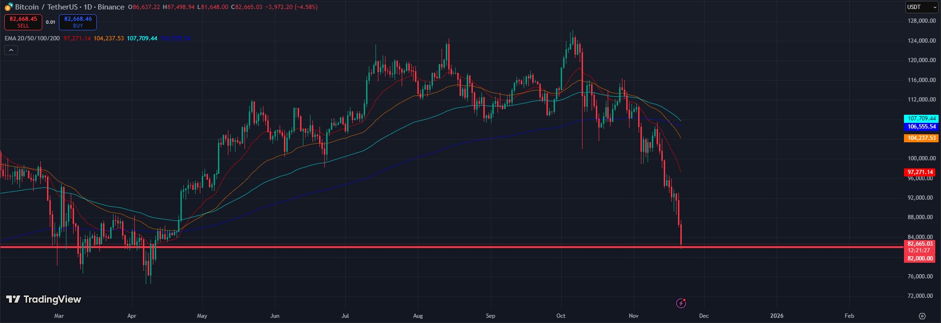
Task: Click 116,000.00 on the price axis
Action: point(922,80)
